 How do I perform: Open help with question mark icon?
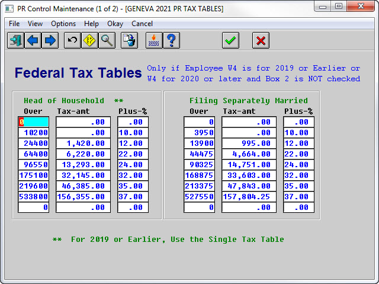tap(171, 40)
